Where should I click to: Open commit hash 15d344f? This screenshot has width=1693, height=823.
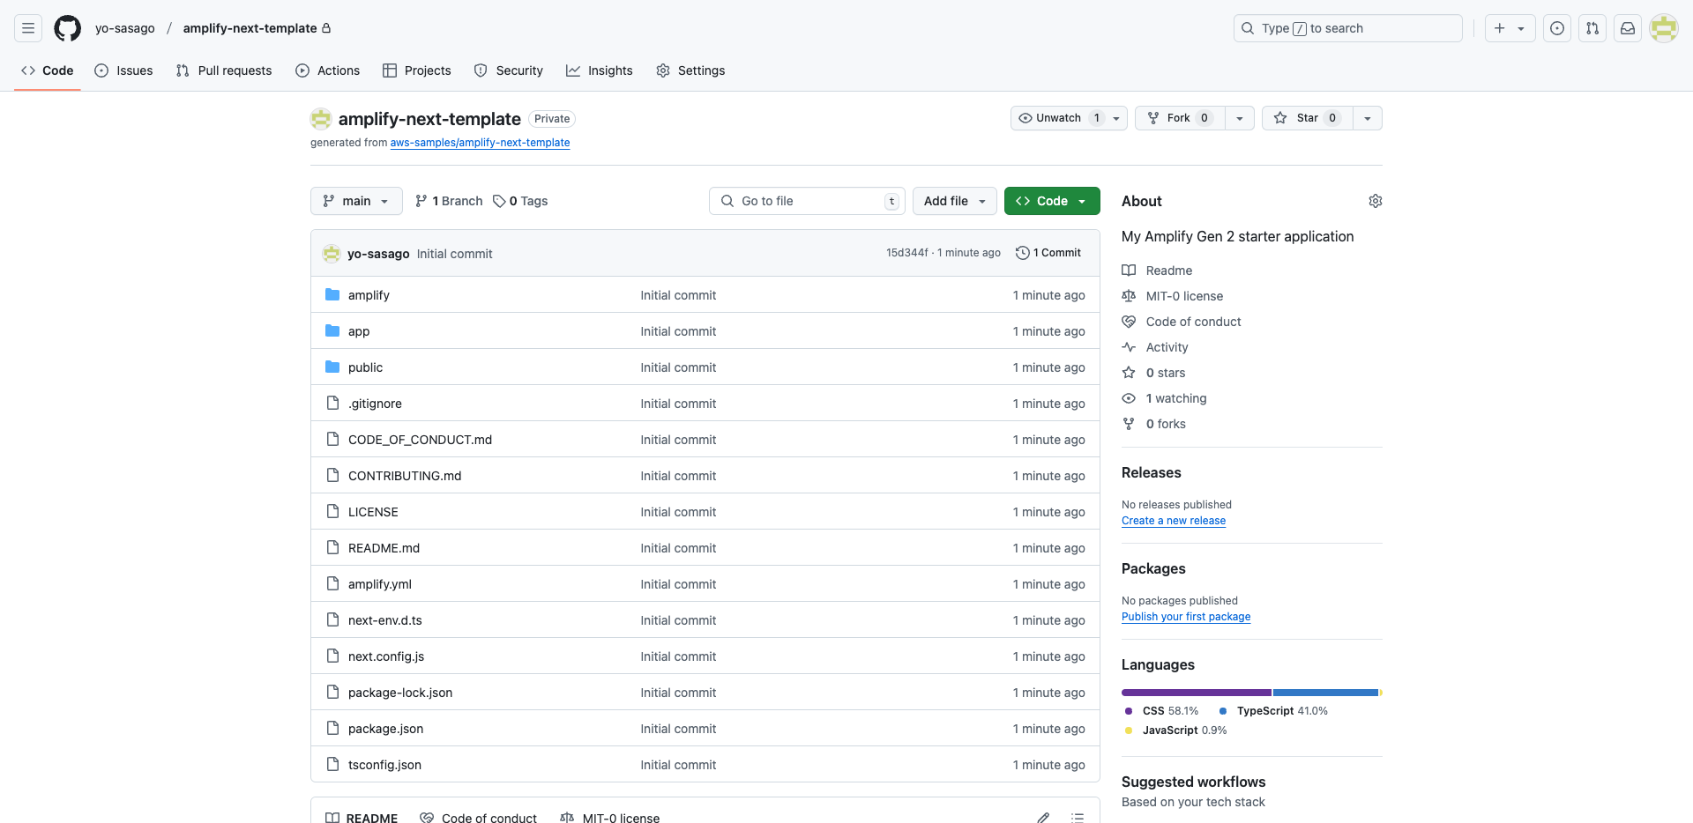(x=907, y=253)
